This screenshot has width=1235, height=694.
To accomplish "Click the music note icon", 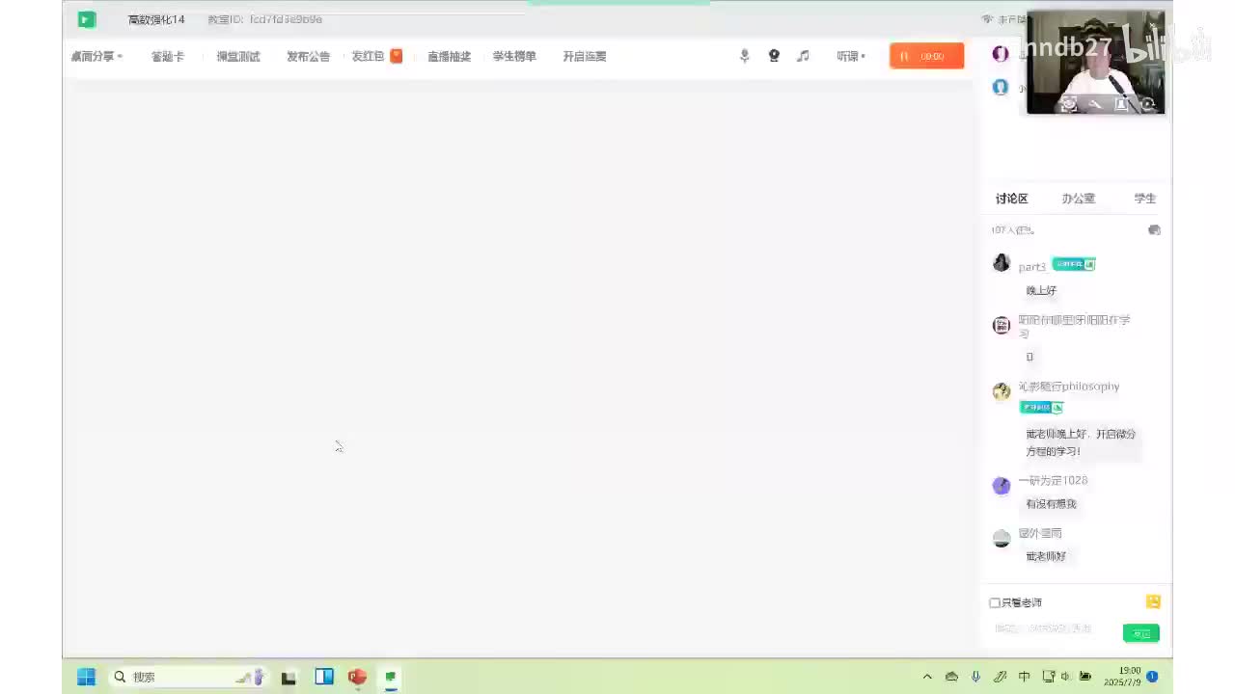I will [x=803, y=56].
